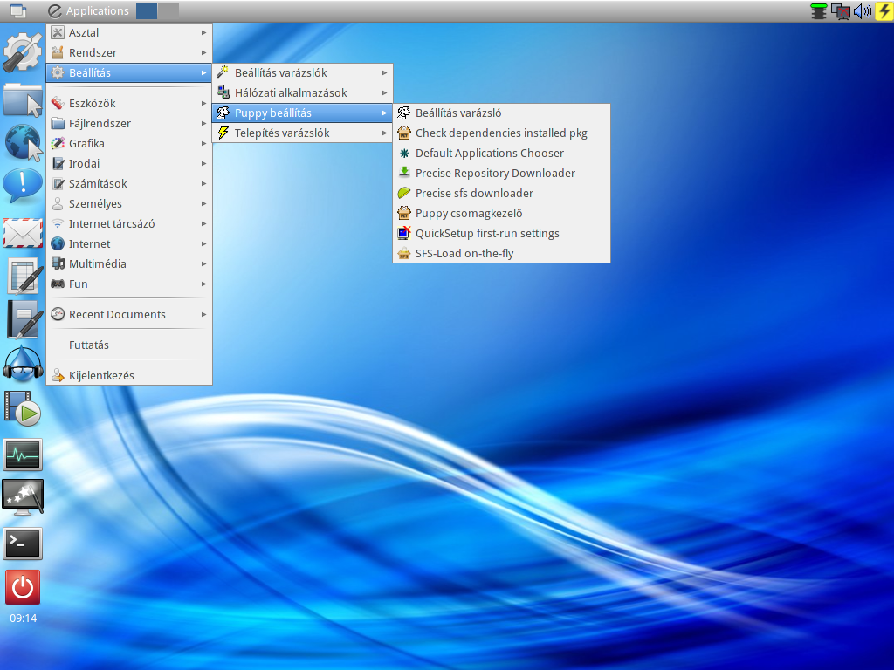Open the audio player headphones dock icon
The image size is (894, 670).
click(x=23, y=364)
